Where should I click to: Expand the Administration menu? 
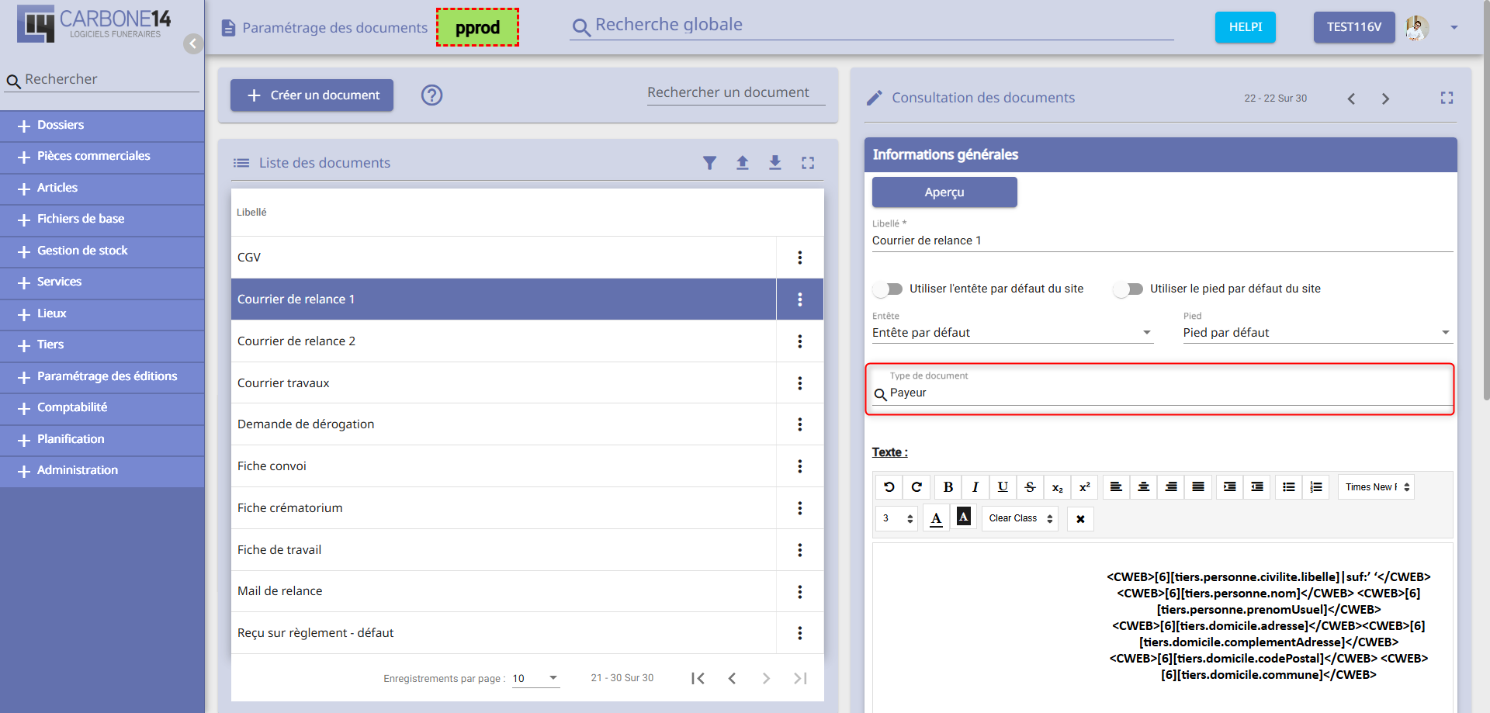(x=102, y=471)
